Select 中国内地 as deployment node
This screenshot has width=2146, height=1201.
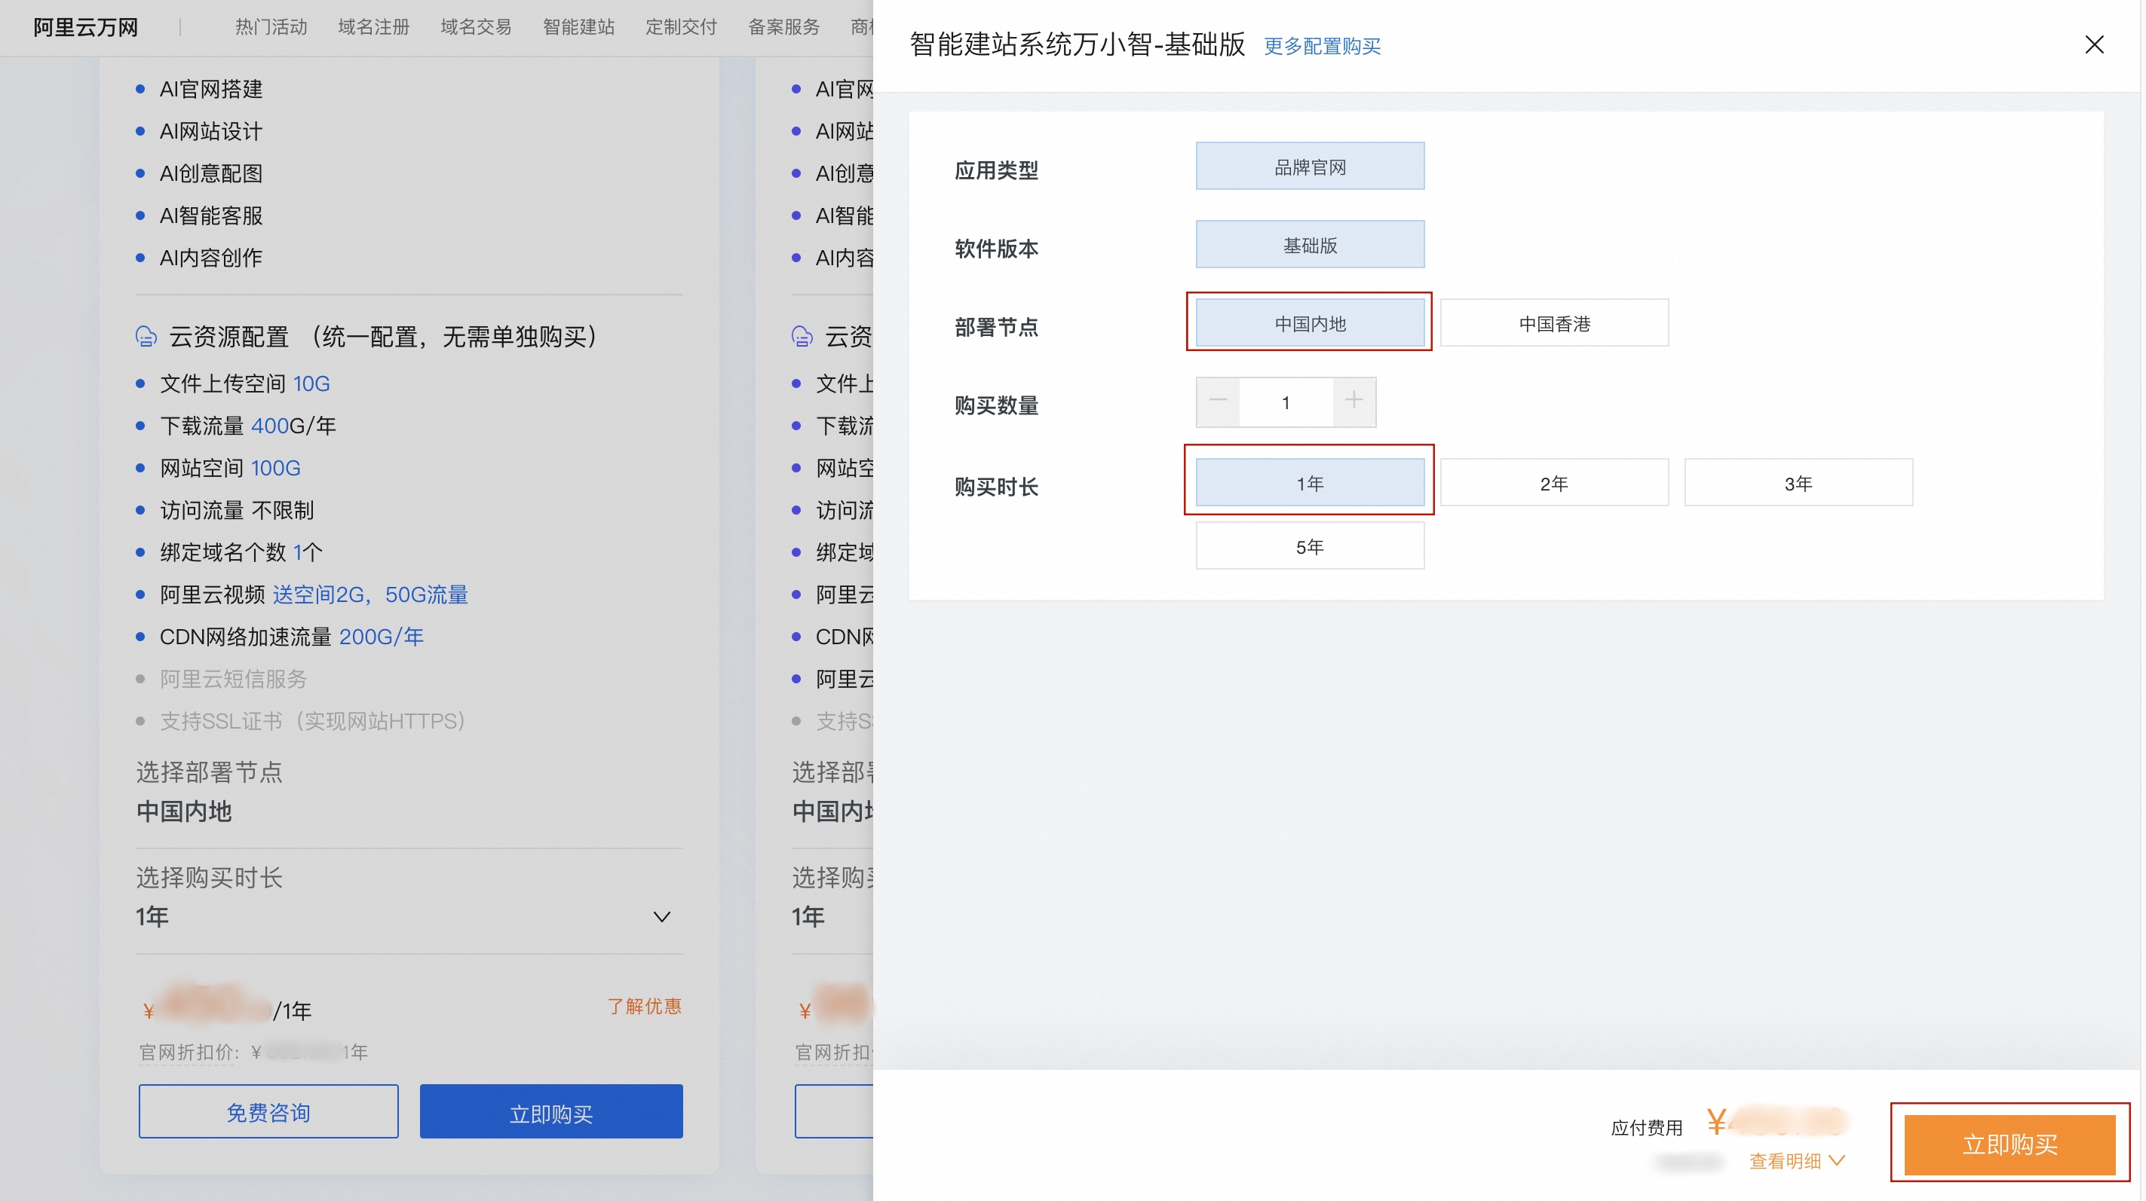[x=1309, y=323]
